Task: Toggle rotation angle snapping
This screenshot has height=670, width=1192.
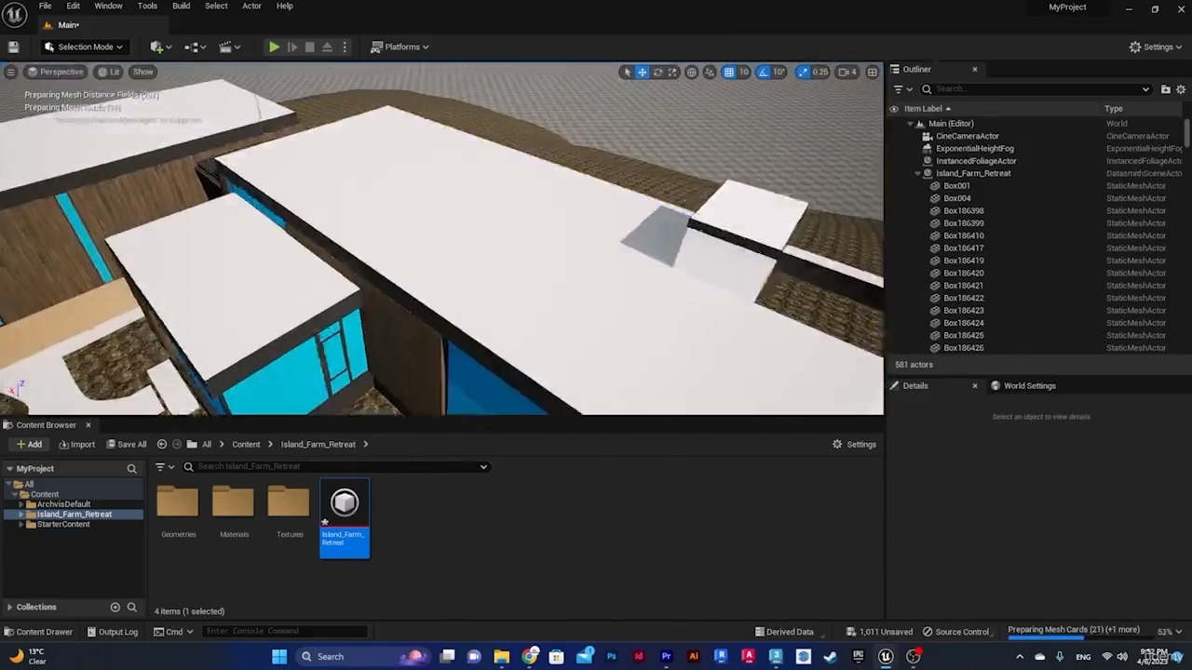Action: point(765,72)
